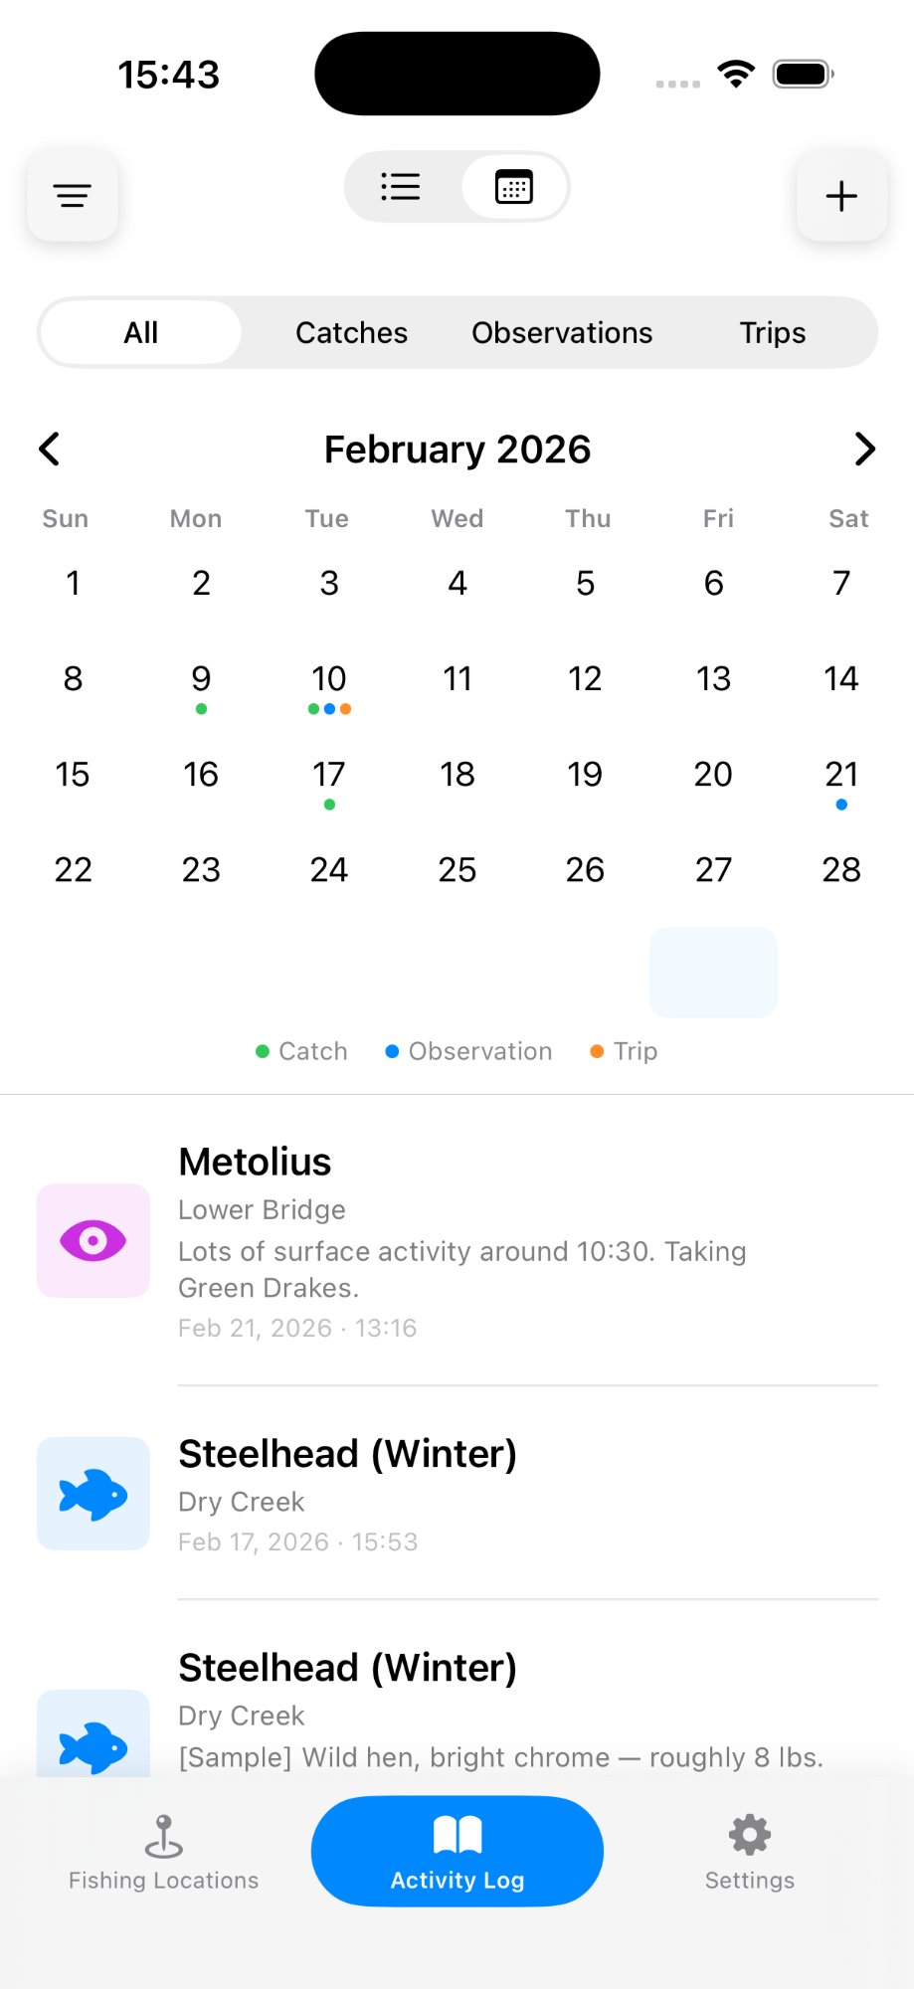Viewport: 914px width, 1989px height.
Task: Open the filter options icon
Action: 72,195
